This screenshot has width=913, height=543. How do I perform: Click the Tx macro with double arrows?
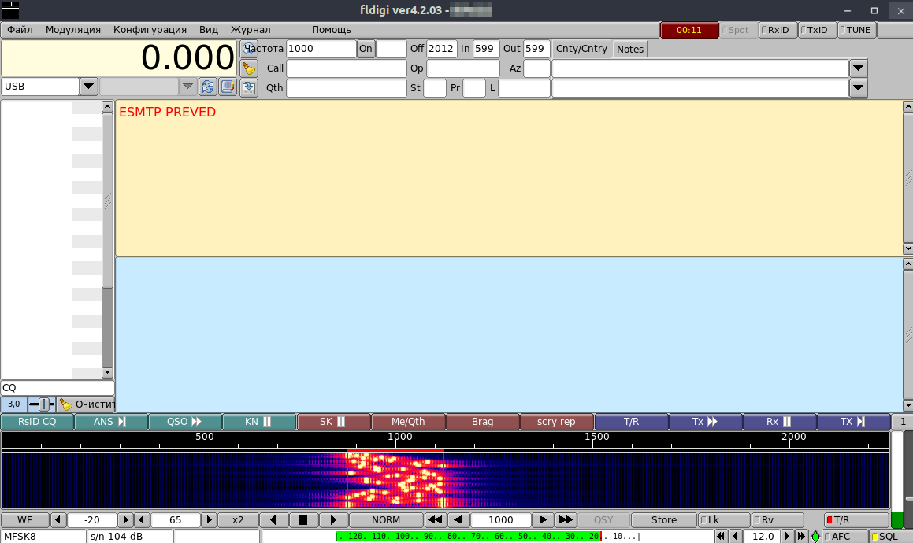[705, 422]
